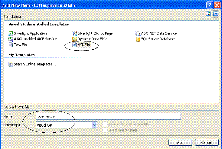
Task: Click the Templates: label
Action: [x=12, y=17]
